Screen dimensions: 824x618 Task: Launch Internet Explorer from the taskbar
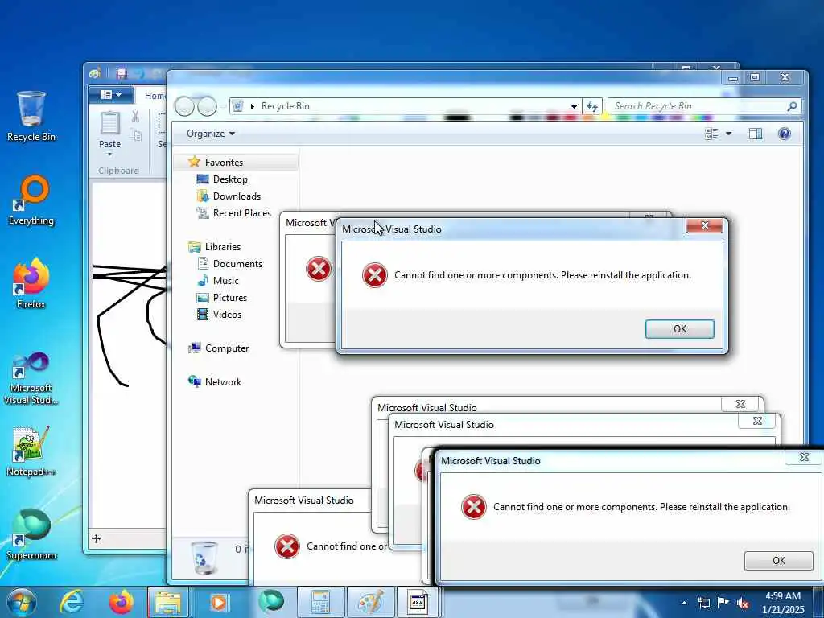(72, 602)
